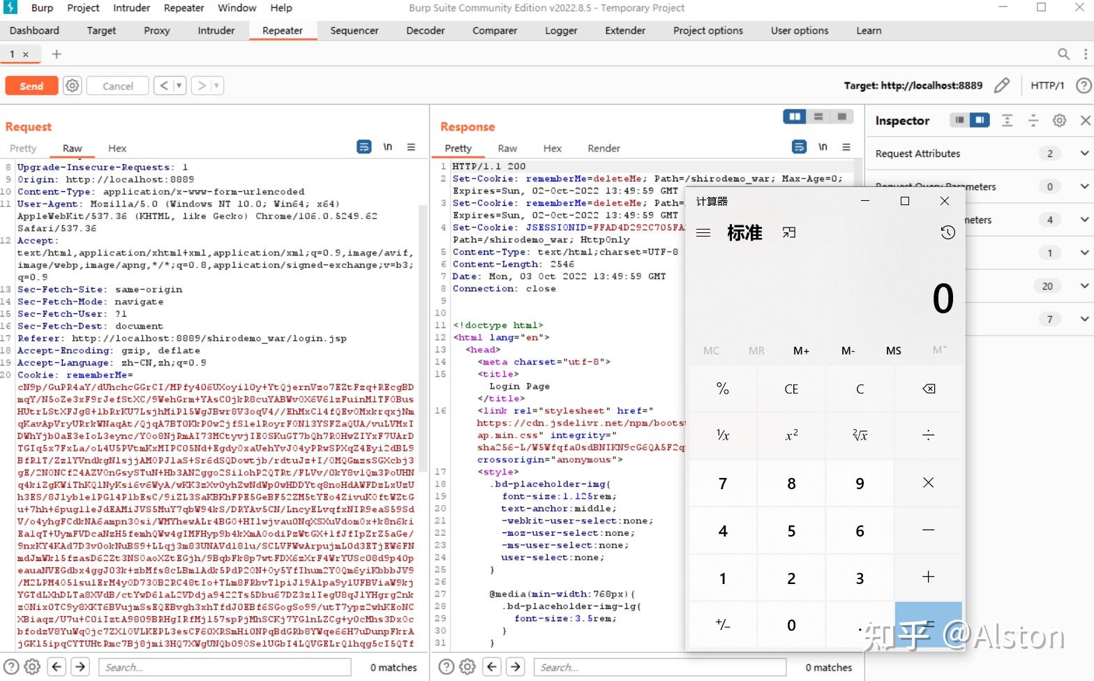Expand the Inspector section showing count 4
Image resolution: width=1094 pixels, height=681 pixels.
click(1084, 220)
